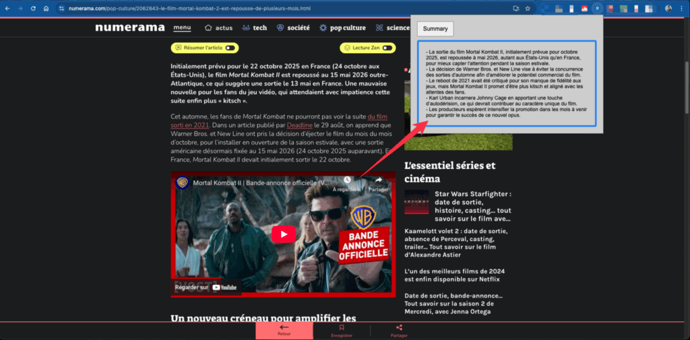Click the gear icon beside pop culture
The image size is (690, 340).
pyautogui.click(x=323, y=28)
